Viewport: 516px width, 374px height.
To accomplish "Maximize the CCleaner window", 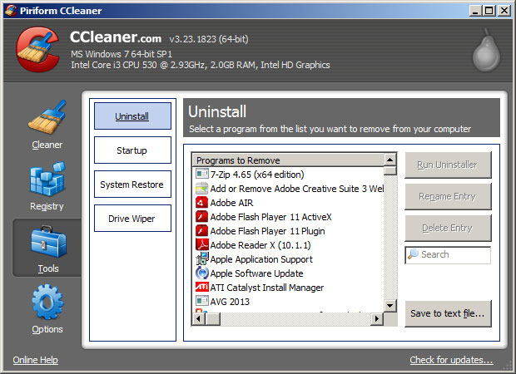I will (x=489, y=11).
